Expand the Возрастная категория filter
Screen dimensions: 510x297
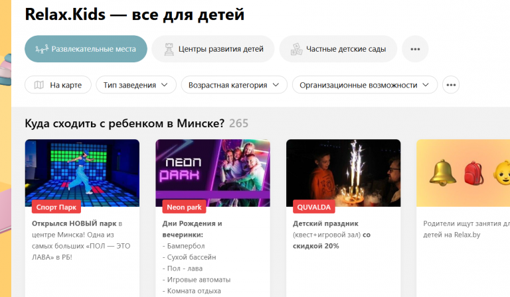coord(234,85)
